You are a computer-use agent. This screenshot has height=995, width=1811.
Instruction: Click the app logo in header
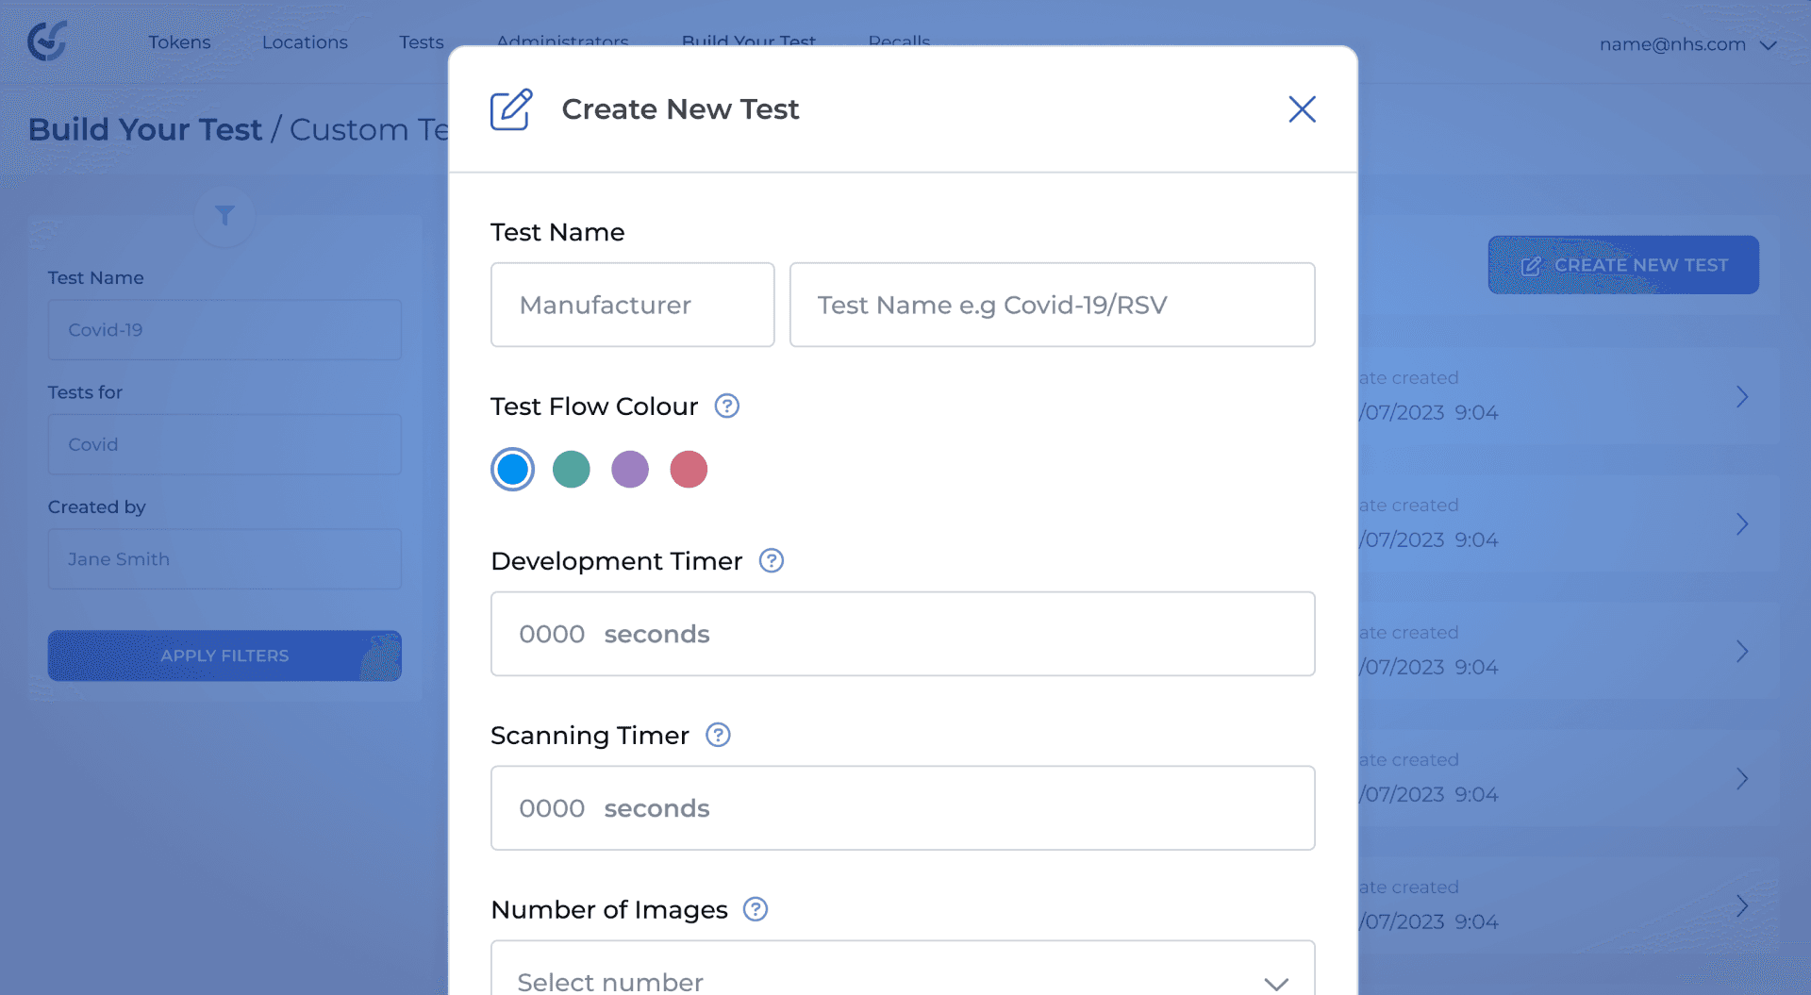[47, 41]
